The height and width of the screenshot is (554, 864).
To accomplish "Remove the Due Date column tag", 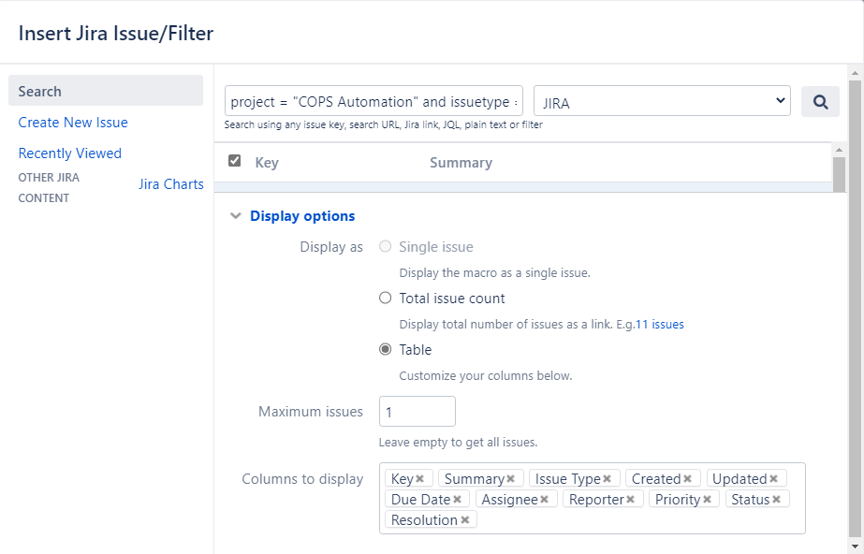I will pyautogui.click(x=458, y=500).
